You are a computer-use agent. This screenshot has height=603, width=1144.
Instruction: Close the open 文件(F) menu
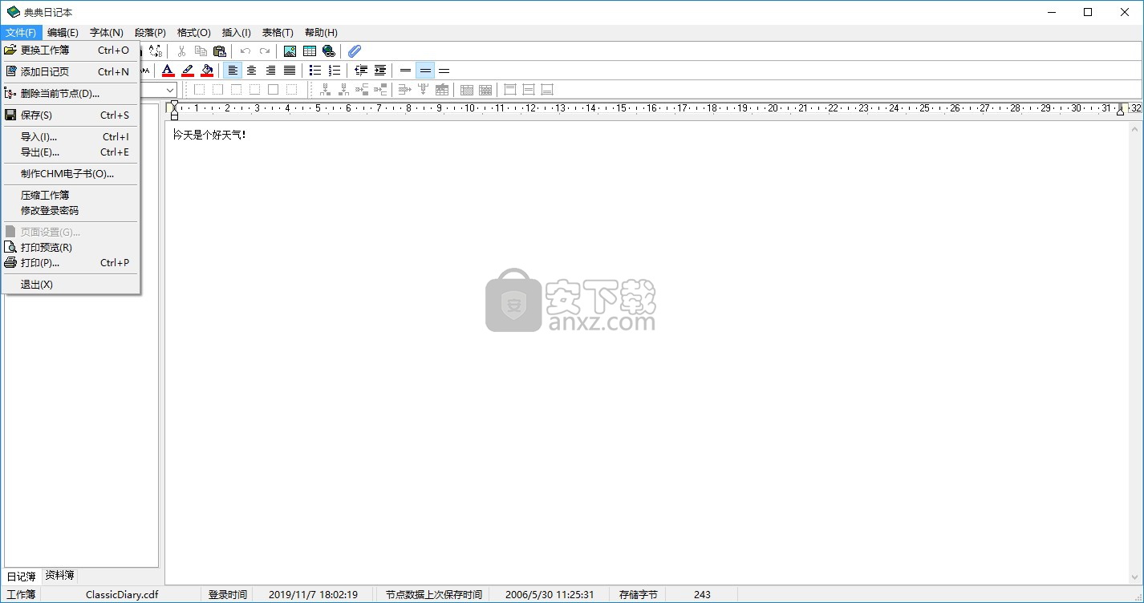(x=21, y=33)
